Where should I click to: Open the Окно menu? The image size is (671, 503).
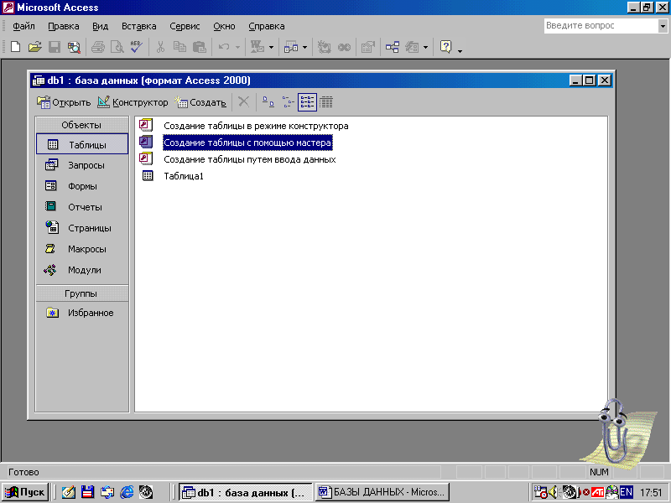pyautogui.click(x=224, y=26)
